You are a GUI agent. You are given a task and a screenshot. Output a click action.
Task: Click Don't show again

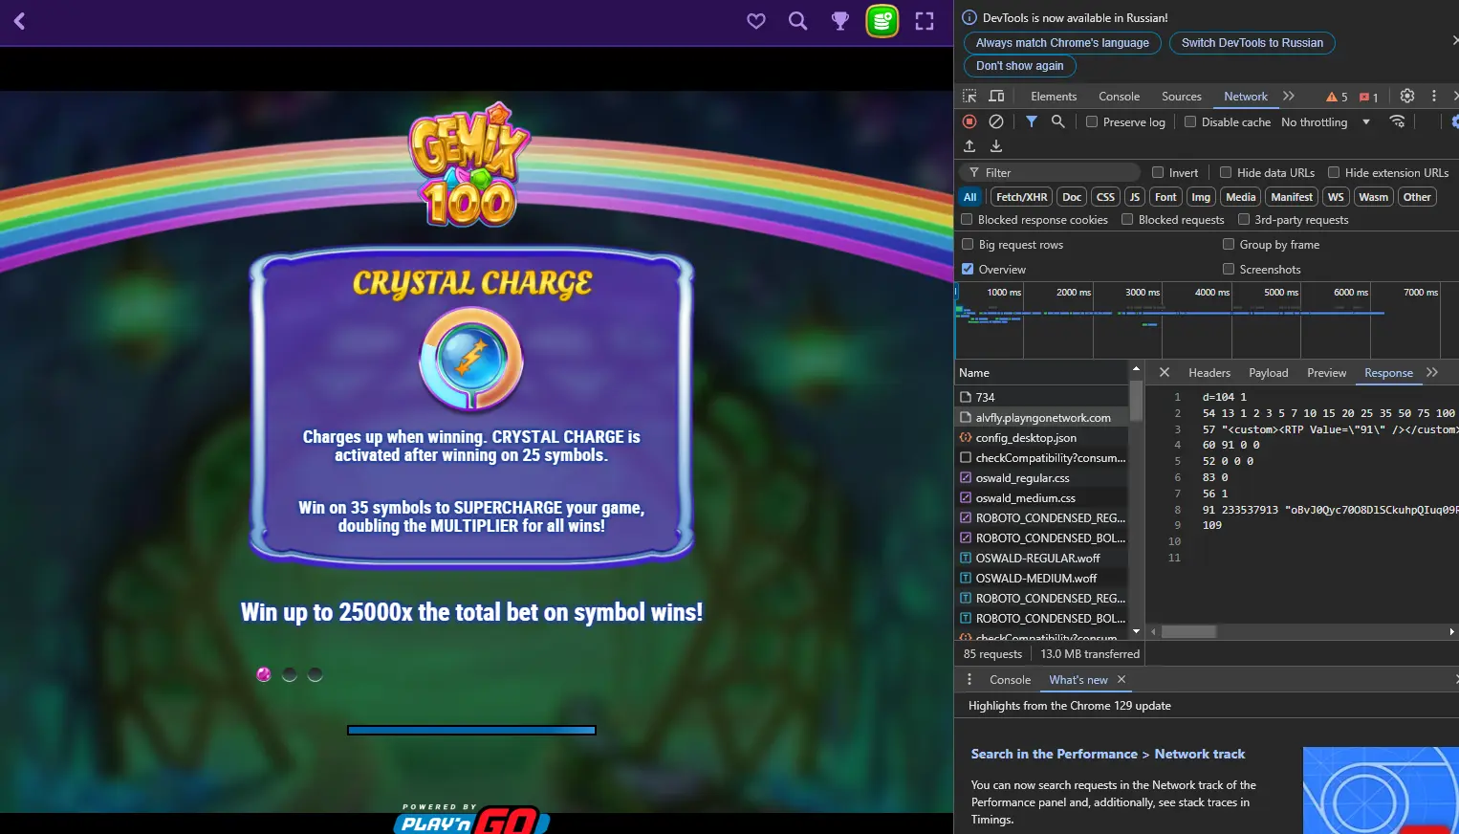pyautogui.click(x=1019, y=66)
